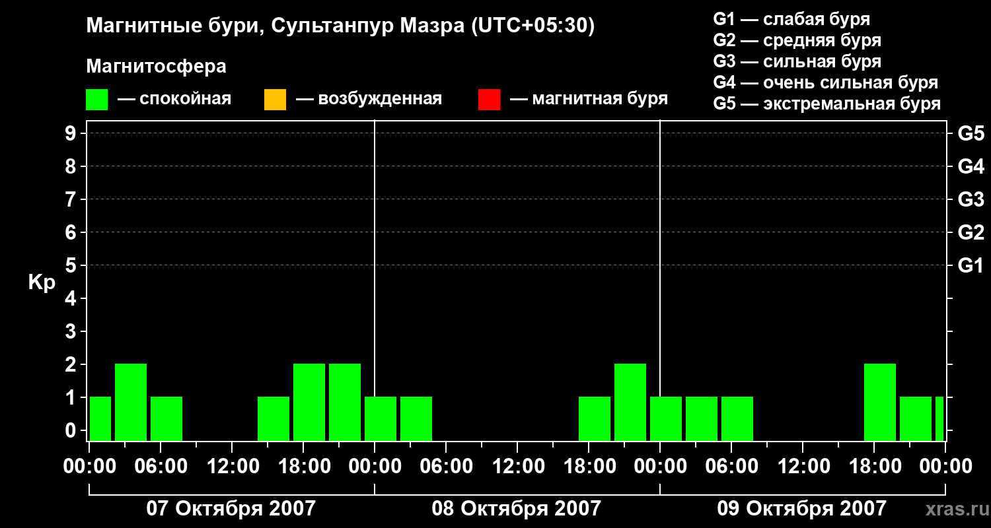The height and width of the screenshot is (528, 991).
Task: Select the "G2" storm-scale axis tick label
Action: [971, 232]
